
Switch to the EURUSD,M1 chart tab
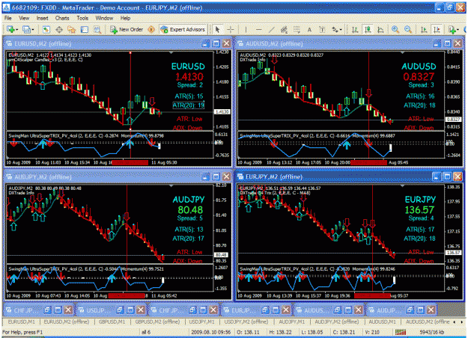coord(21,322)
